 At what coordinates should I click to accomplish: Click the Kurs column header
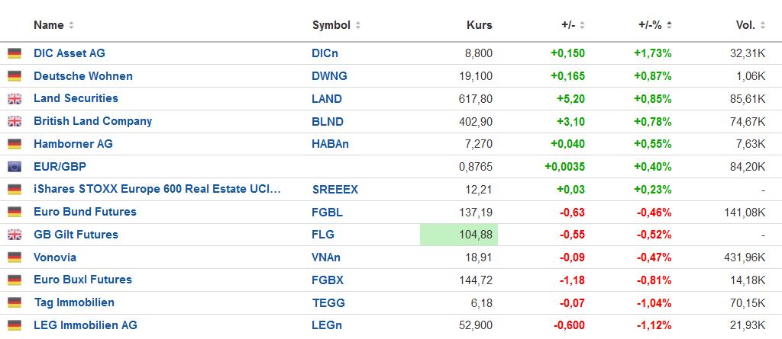pos(479,25)
